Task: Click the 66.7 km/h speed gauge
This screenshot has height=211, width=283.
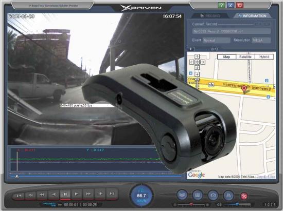Action: [x=141, y=196]
